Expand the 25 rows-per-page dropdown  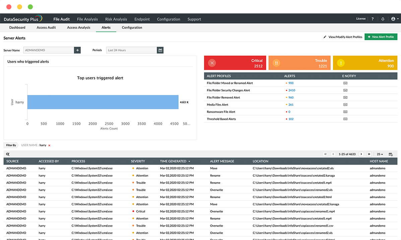380,154
